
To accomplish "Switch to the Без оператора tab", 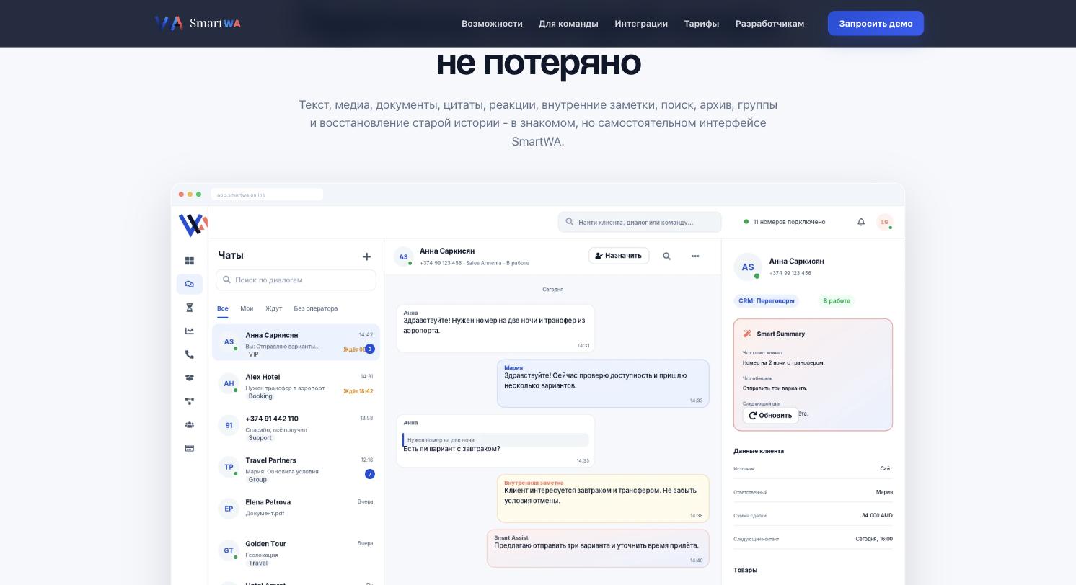I will pos(316,308).
